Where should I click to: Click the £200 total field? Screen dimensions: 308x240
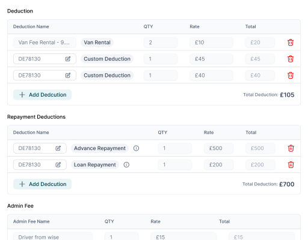tap(260, 164)
